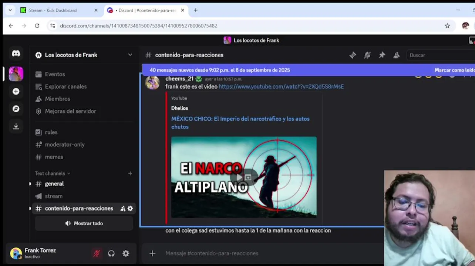Open Explorar canales
This screenshot has height=266, width=475.
pos(65,86)
